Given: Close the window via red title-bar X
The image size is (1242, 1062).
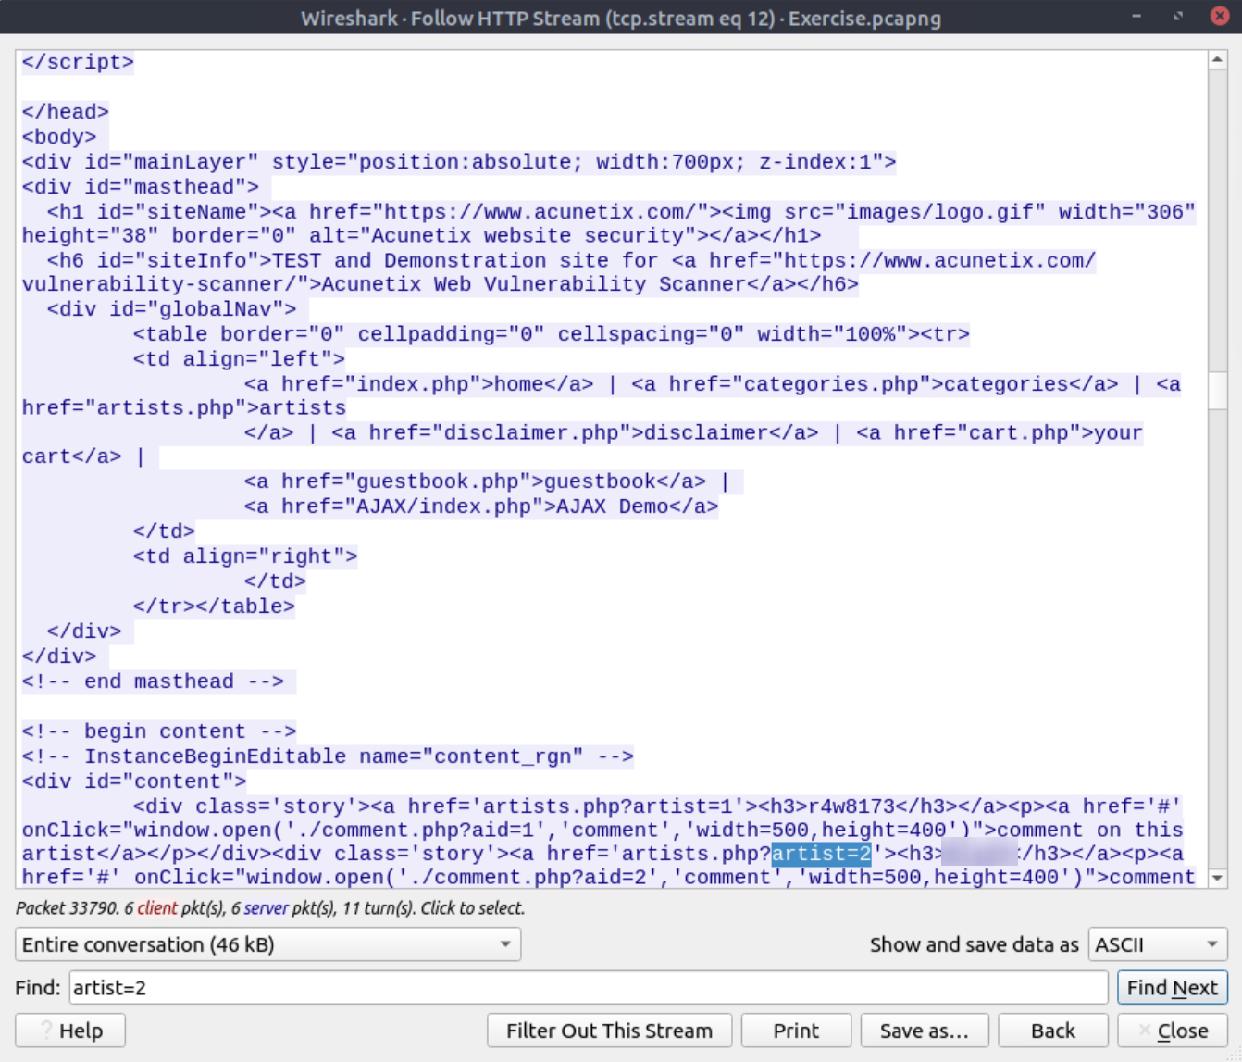Looking at the screenshot, I should 1220,17.
